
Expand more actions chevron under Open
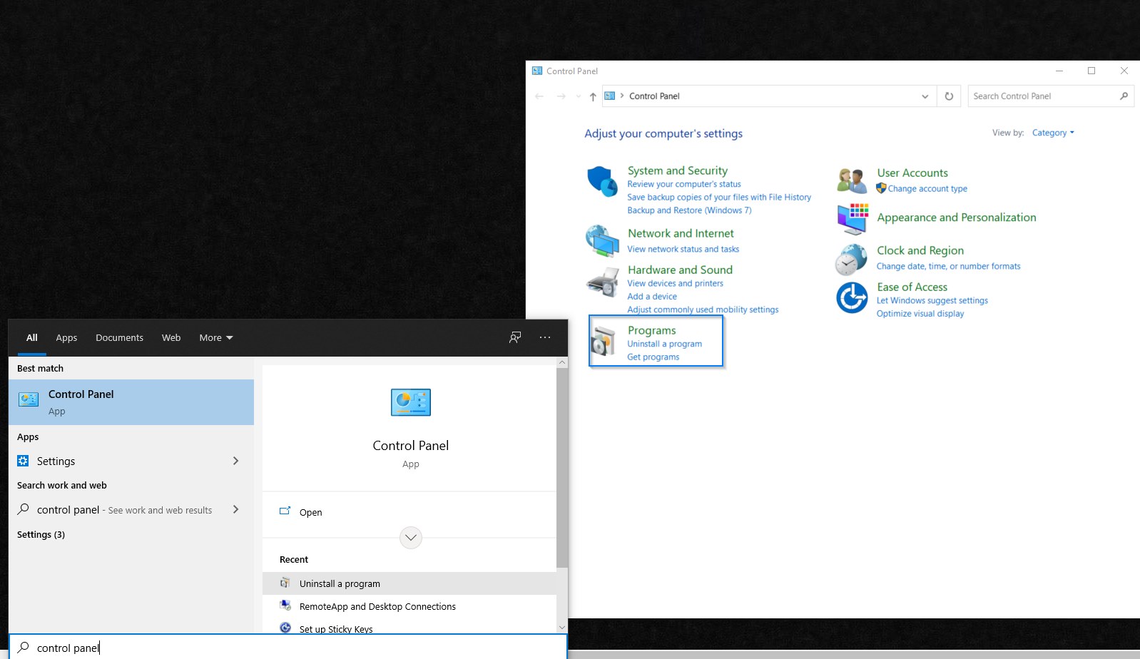tap(411, 537)
